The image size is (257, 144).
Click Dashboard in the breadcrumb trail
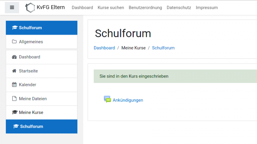pos(104,48)
